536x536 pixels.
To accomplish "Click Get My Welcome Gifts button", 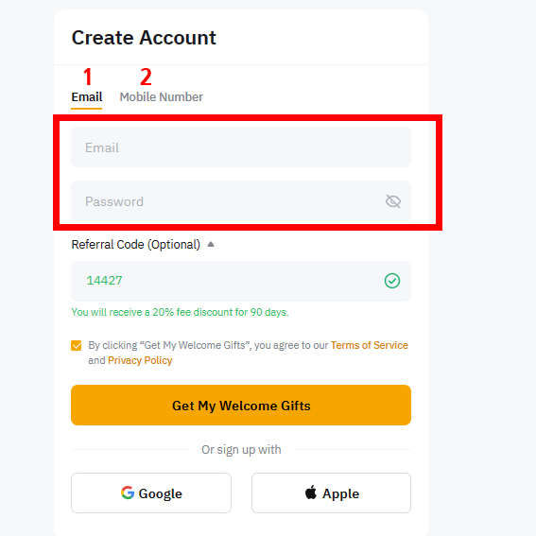I will (241, 406).
